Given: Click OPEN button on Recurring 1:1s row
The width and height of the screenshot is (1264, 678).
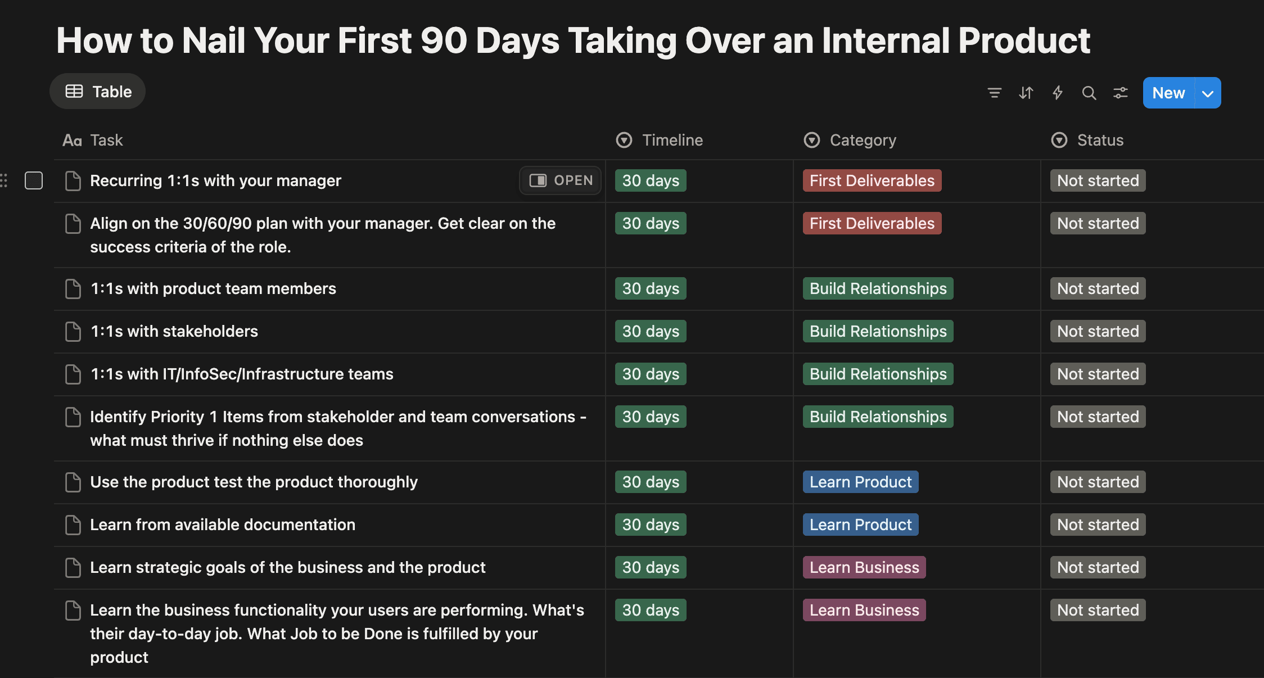Looking at the screenshot, I should 561,180.
